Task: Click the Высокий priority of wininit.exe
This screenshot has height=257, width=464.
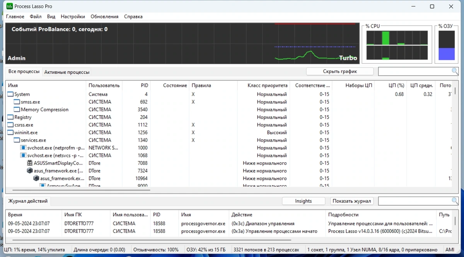Action: (x=276, y=133)
